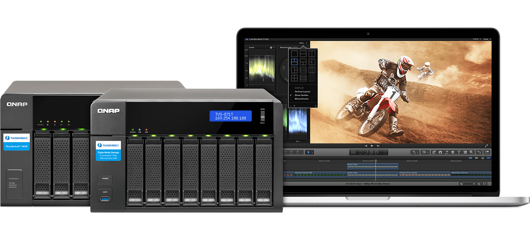Pick the three stacked rows scope layout

[303, 70]
